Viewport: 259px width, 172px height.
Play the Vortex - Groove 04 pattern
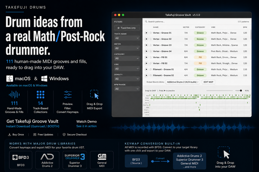[146, 51]
